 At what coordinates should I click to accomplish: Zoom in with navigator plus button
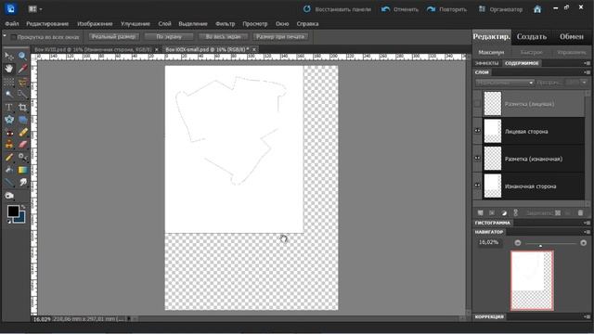click(x=584, y=243)
